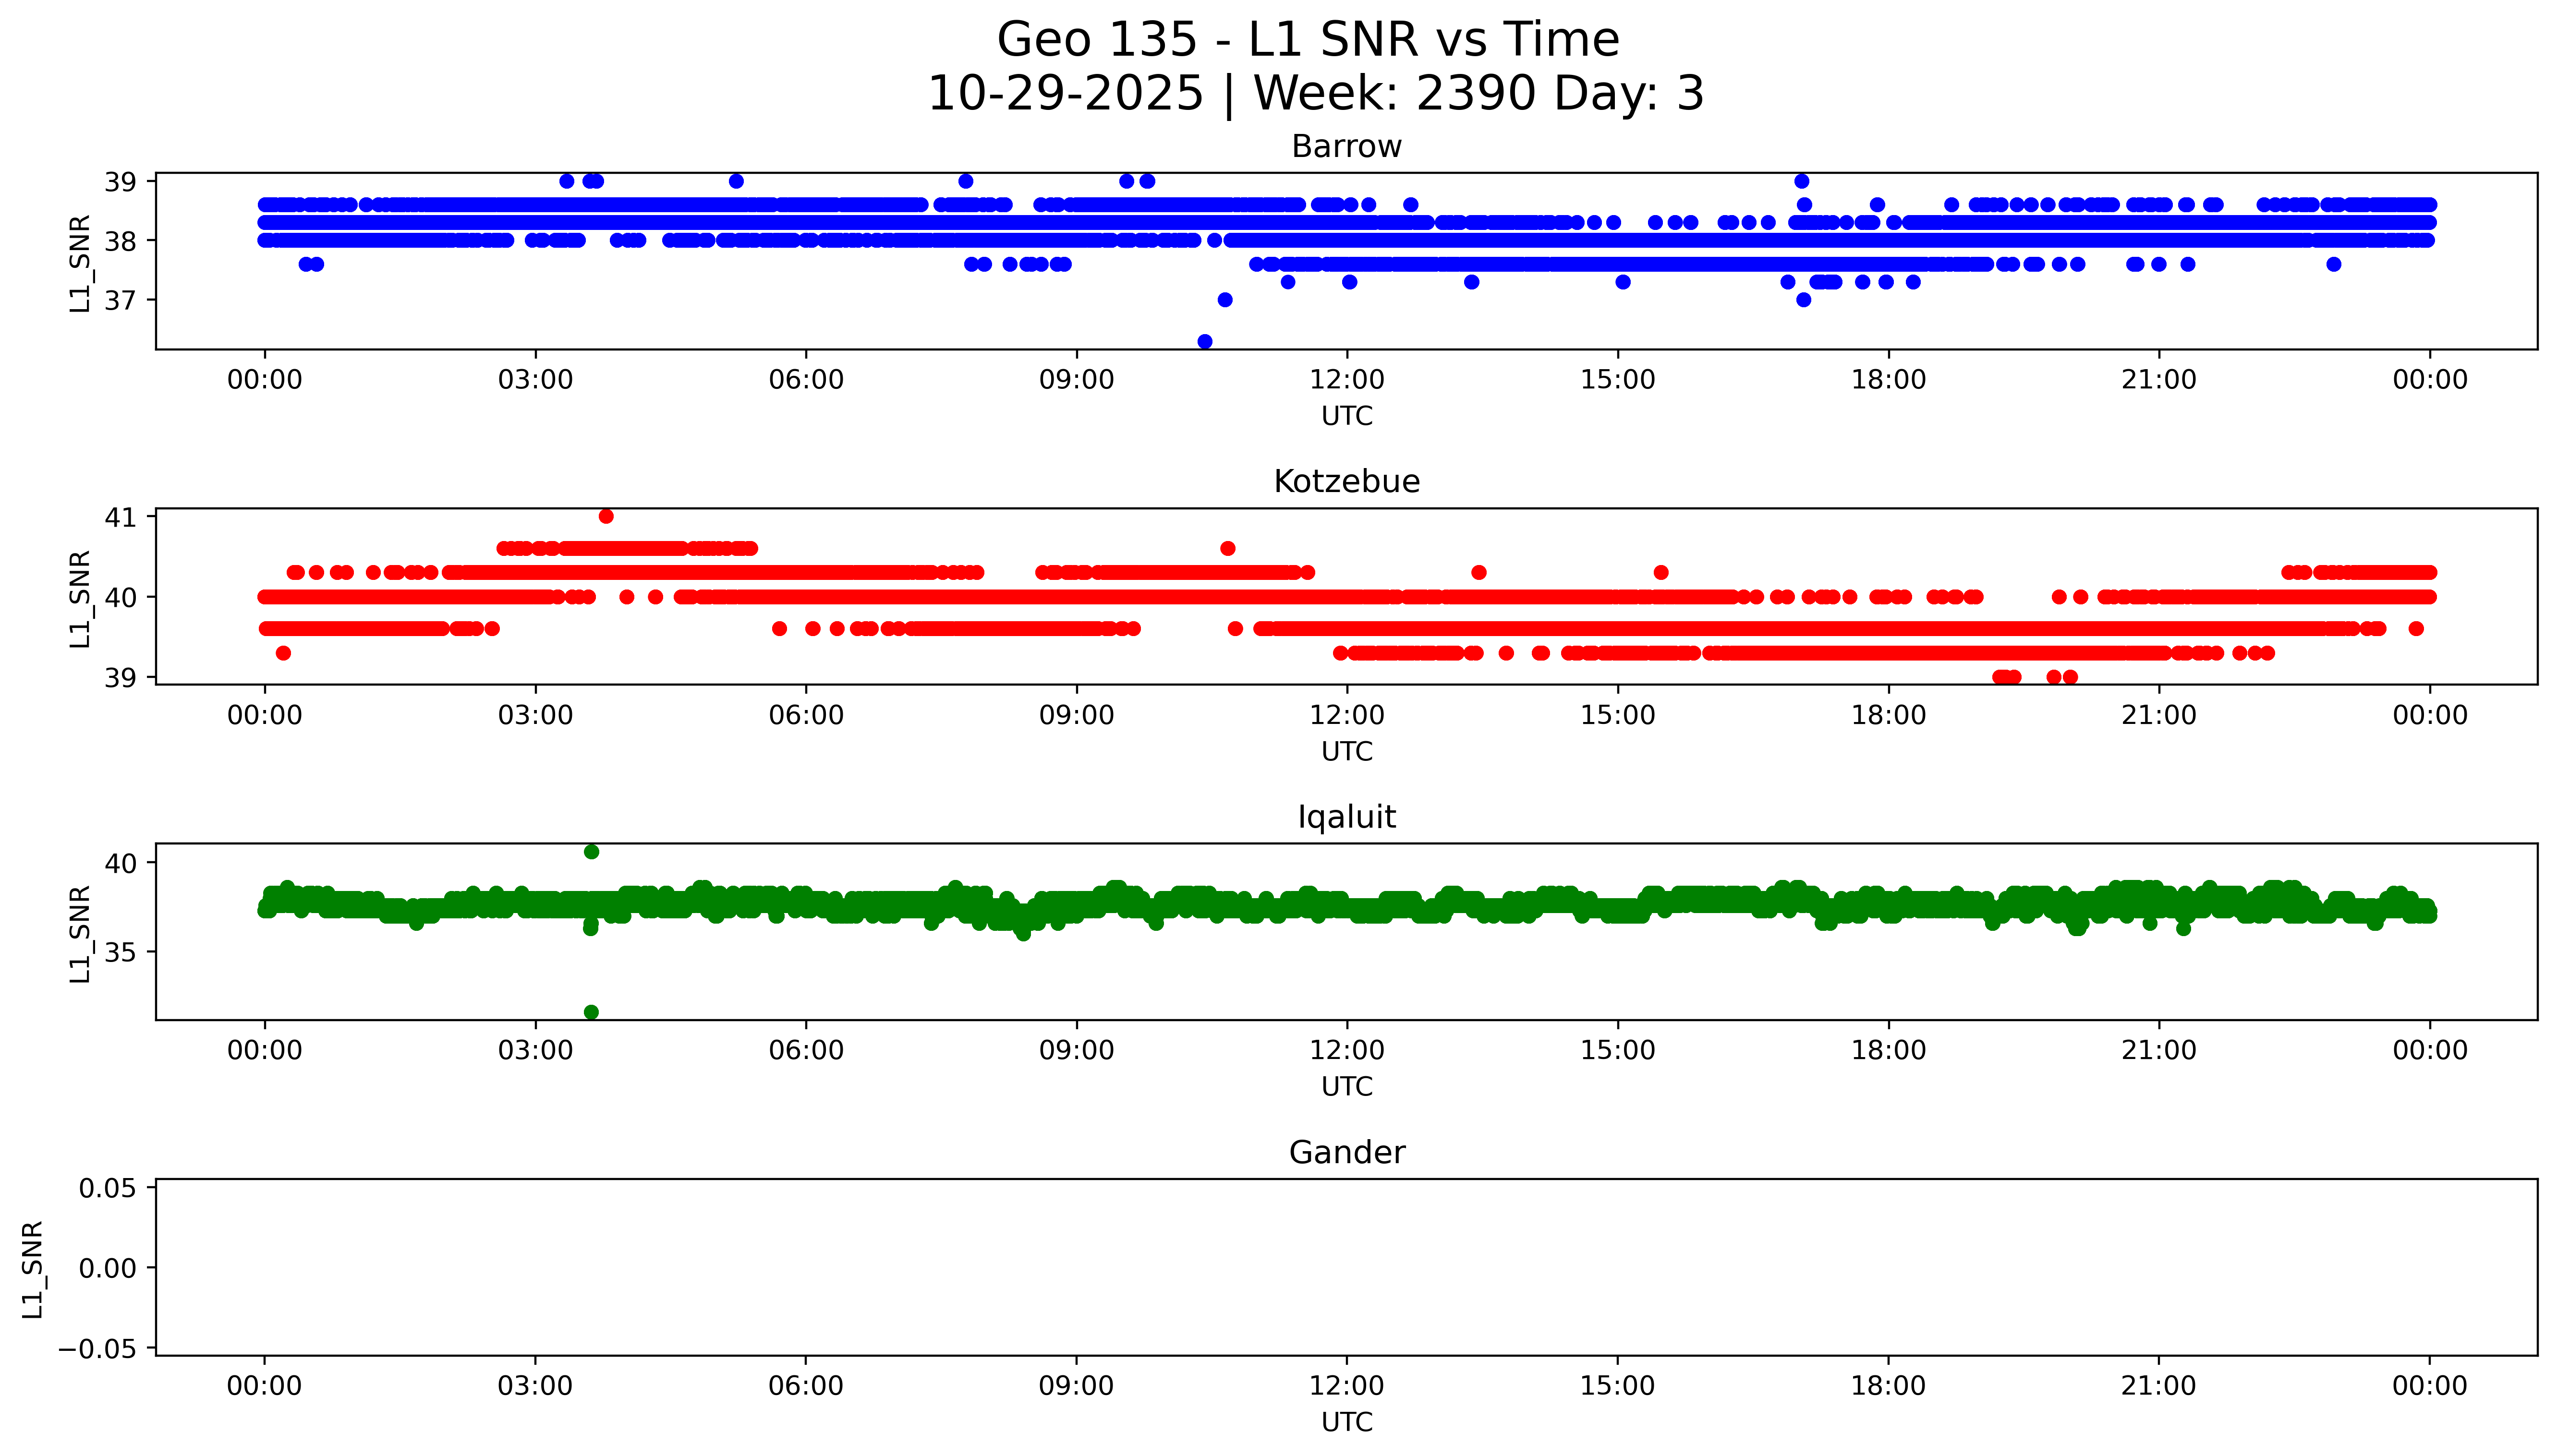2557x1456 pixels.
Task: Click the 0.05 y-tick label in Gander plot
Action: [108, 1188]
